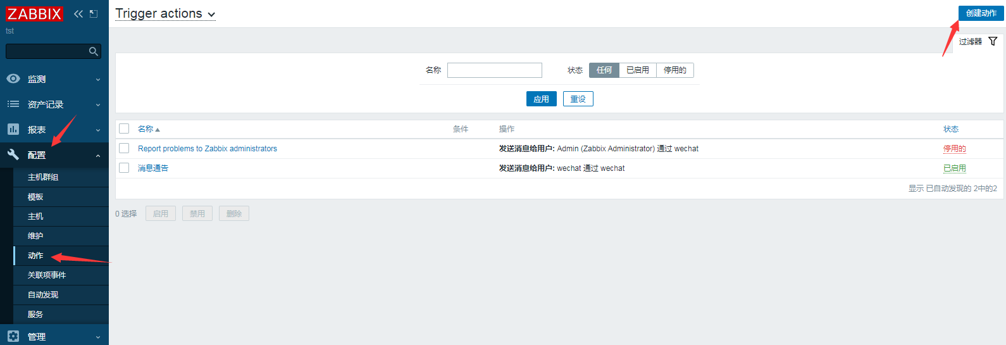Click the bar chart icon for 报表
1006x345 pixels.
[13, 129]
